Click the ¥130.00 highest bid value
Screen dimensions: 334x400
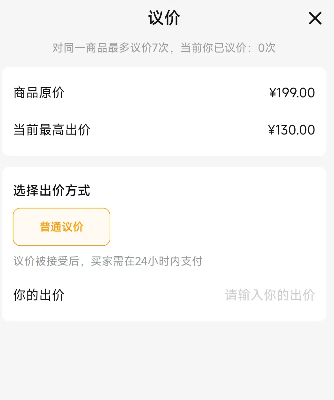click(x=291, y=130)
